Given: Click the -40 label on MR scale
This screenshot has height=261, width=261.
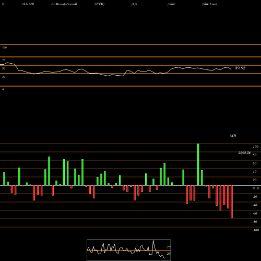Looking at the screenshot, I should click(x=255, y=205).
